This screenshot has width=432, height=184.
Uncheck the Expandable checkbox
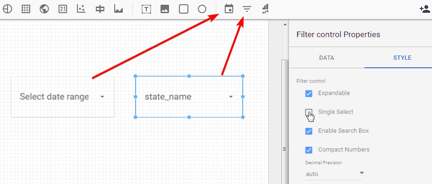tap(309, 94)
